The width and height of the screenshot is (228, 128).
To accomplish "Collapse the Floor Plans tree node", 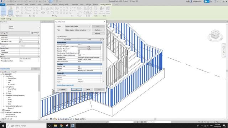I will pyautogui.click(x=4, y=76).
